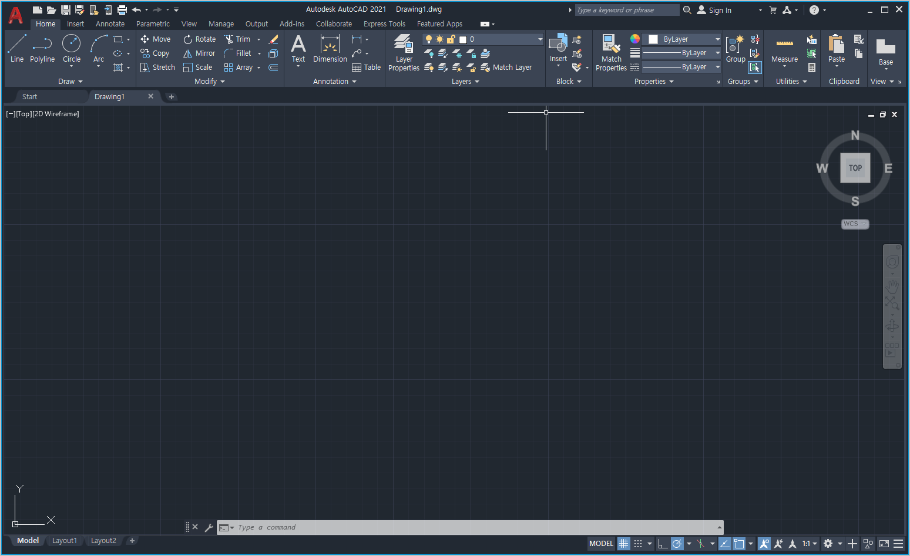This screenshot has height=556, width=910.
Task: Select the Line tool
Action: [x=17, y=49]
